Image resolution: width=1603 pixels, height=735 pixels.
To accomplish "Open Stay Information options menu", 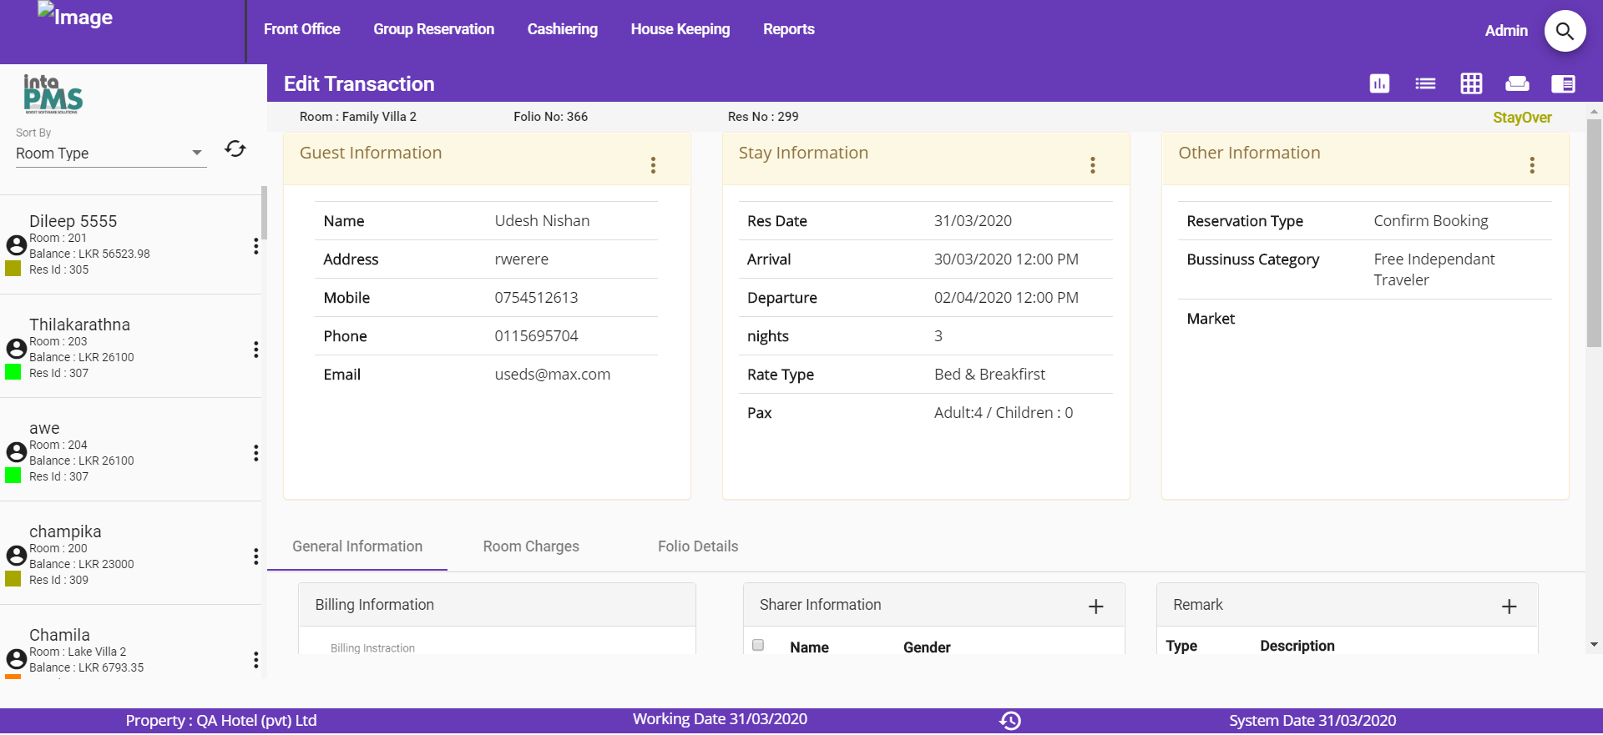I will pos(1092,165).
